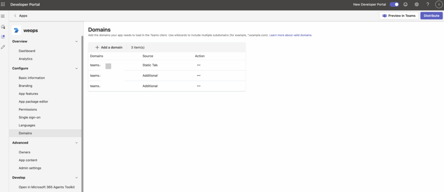Viewport: 444px width, 192px height.
Task: Click the Overview section heading
Action: [x=20, y=42]
